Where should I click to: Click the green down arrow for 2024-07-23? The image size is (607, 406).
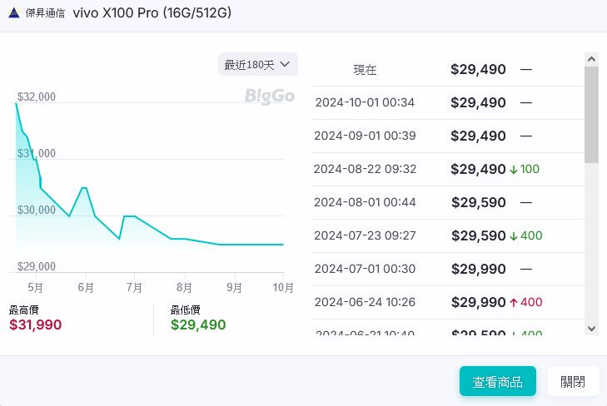point(514,236)
